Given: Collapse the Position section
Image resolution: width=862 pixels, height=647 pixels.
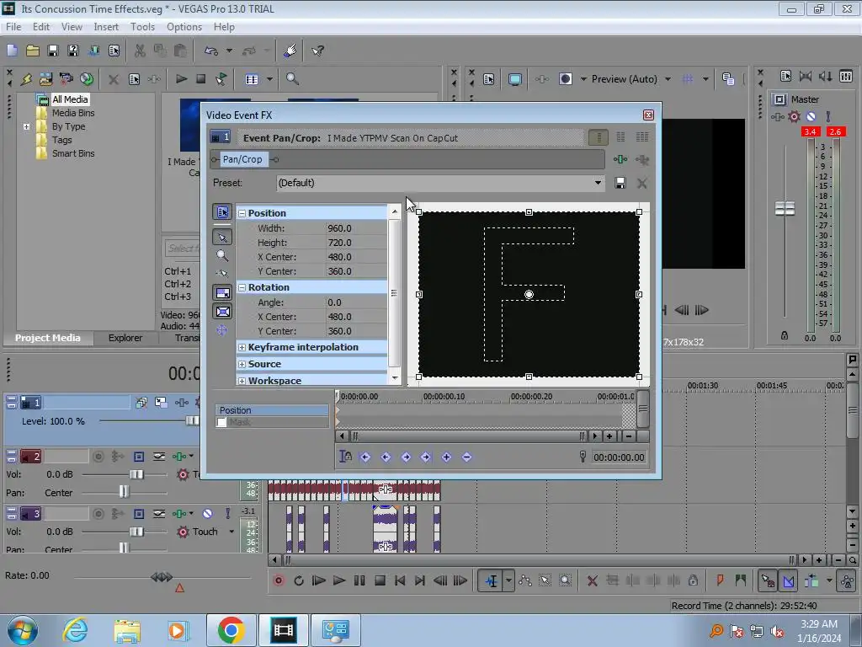Looking at the screenshot, I should pos(242,213).
